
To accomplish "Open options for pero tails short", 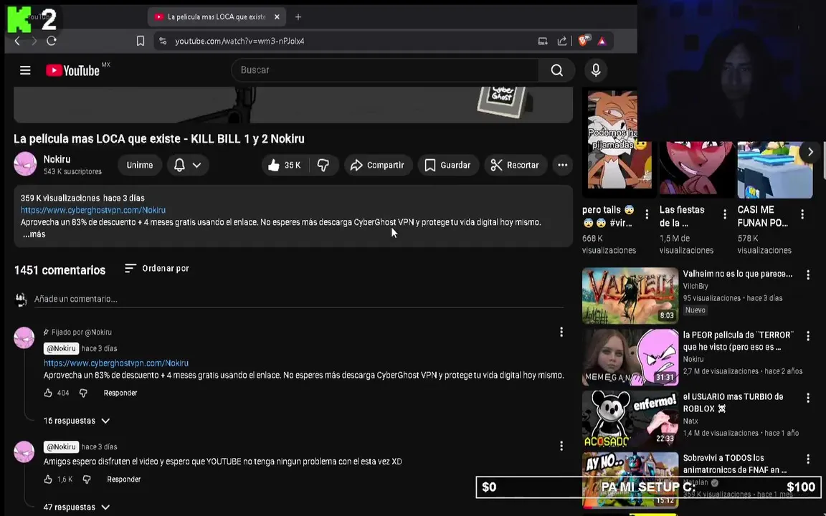I will (x=647, y=214).
